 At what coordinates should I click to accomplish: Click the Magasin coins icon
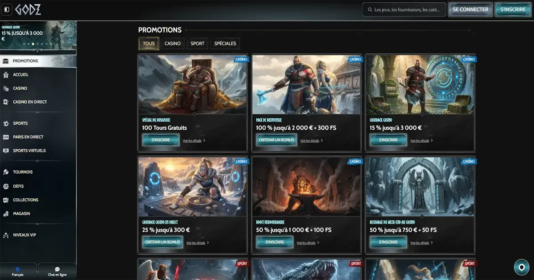pos(6,214)
